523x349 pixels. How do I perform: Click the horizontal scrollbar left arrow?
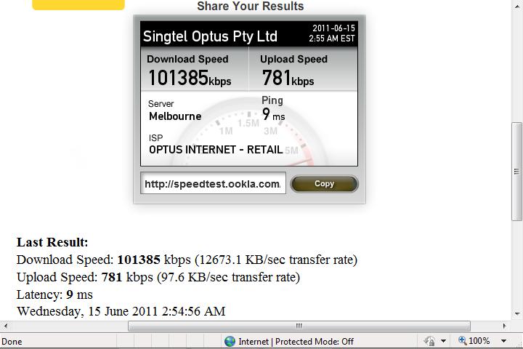pos(4,326)
